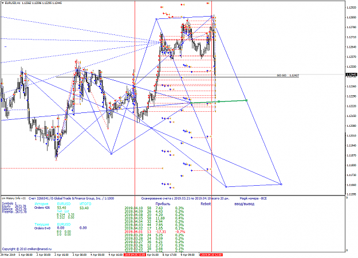
Task: Click the 2019.03.29 profit row
Action: [x=154, y=235]
